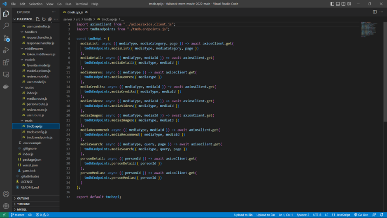Change indentation via Spaces: 2
This screenshot has height=218, width=387.
point(303,215)
